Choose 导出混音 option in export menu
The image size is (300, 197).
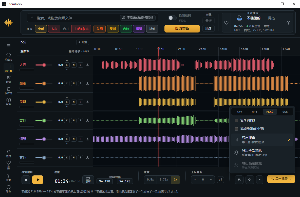coord(262,140)
